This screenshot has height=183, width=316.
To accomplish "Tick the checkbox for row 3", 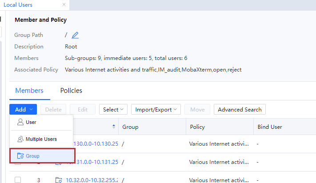I will (18, 180).
